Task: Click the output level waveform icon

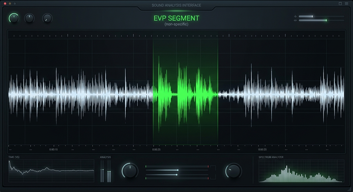Action: tap(295, 16)
